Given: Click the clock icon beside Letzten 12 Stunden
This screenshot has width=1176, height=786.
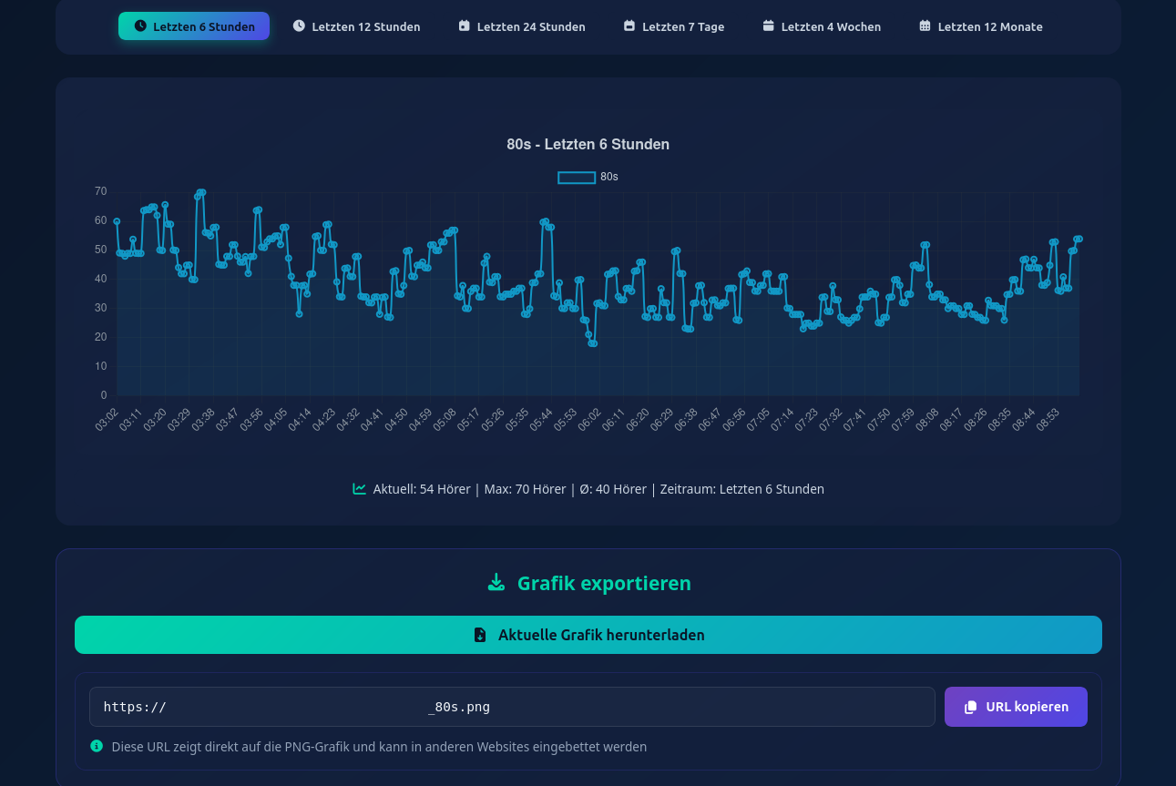Looking at the screenshot, I should click(299, 26).
